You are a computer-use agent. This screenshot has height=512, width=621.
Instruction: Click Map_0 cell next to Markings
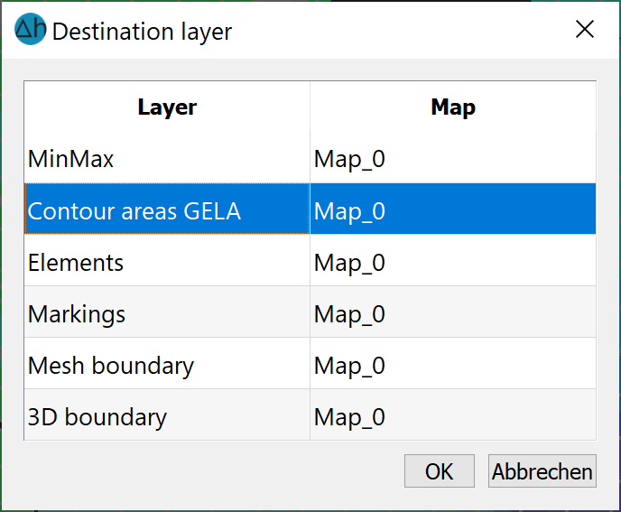click(x=453, y=312)
